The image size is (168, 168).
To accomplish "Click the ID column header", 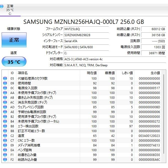I will [12, 73].
